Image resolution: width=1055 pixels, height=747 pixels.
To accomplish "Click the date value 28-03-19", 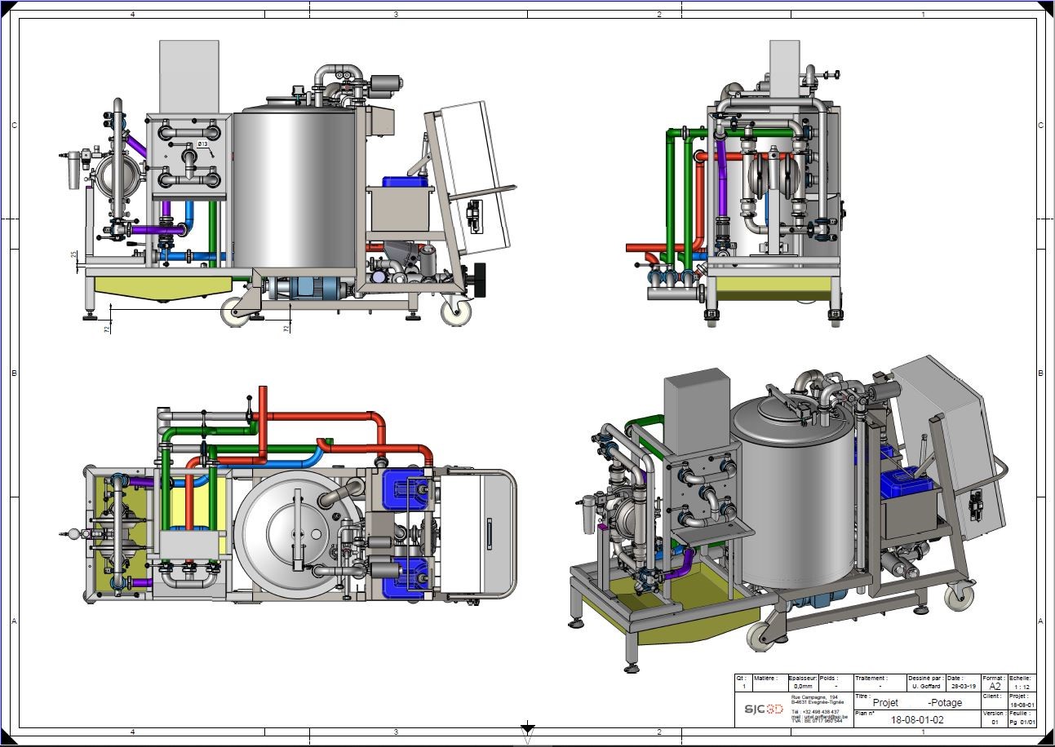I will tap(964, 686).
